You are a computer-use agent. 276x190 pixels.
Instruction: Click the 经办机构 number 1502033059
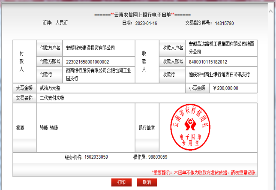(96, 157)
